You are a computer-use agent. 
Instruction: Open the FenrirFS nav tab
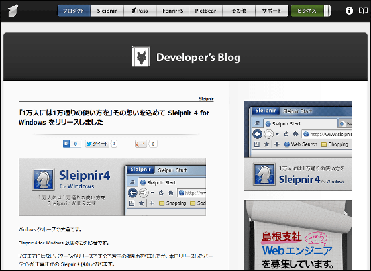[173, 11]
